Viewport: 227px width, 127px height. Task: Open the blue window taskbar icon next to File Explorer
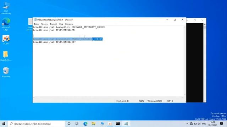tap(102, 124)
